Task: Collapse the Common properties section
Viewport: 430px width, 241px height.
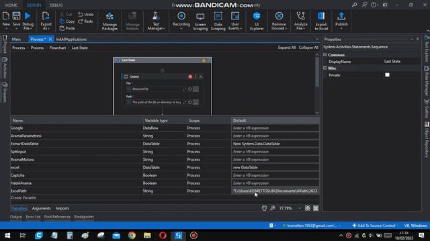Action: pos(325,55)
